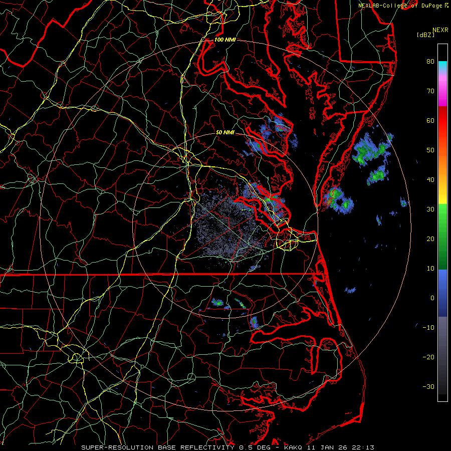Click the "40" dBZ scale value
This screenshot has width=451, height=451.
coord(430,180)
